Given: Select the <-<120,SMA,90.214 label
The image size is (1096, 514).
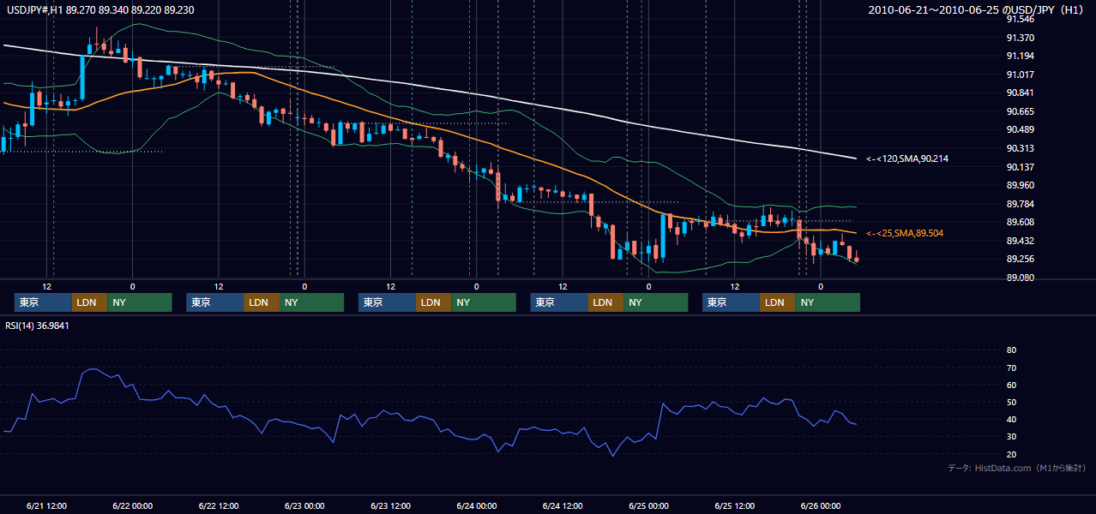Looking at the screenshot, I should tap(907, 158).
